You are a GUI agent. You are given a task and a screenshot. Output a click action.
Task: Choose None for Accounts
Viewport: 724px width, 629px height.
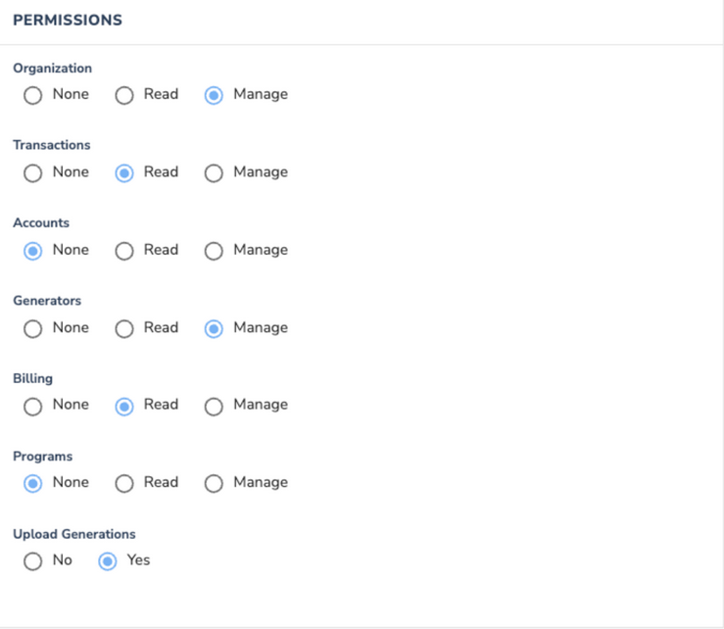tap(32, 251)
